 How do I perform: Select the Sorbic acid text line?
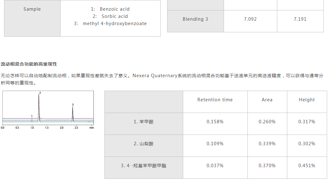(110, 16)
